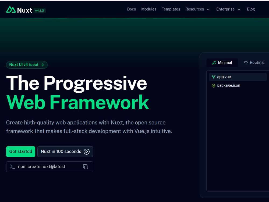Open the Modules navigation link
This screenshot has width=269, height=202.
[149, 9]
